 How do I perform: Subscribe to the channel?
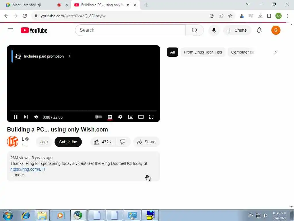click(68, 142)
